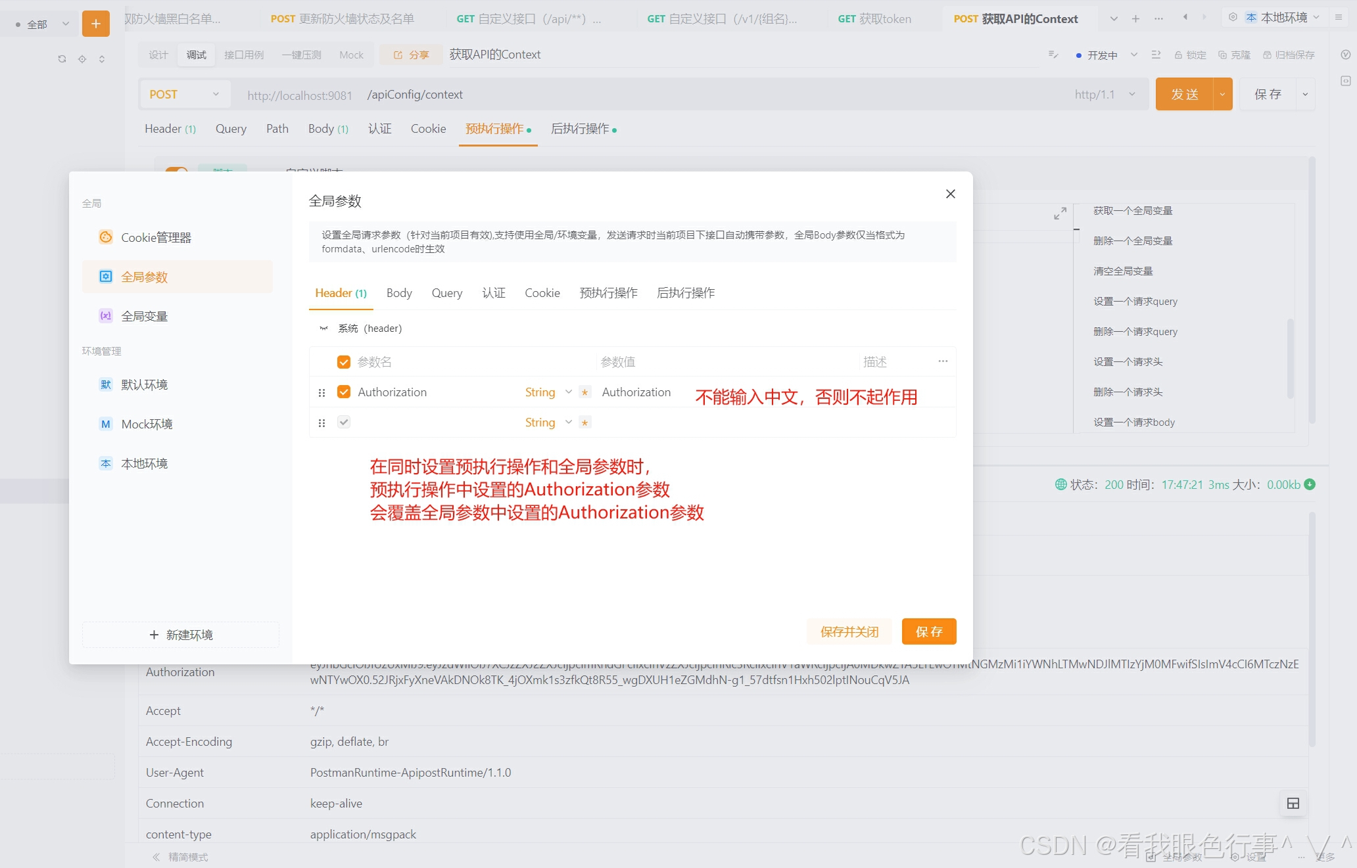The width and height of the screenshot is (1357, 868).
Task: Click the 保存并关闭 button
Action: coord(848,631)
